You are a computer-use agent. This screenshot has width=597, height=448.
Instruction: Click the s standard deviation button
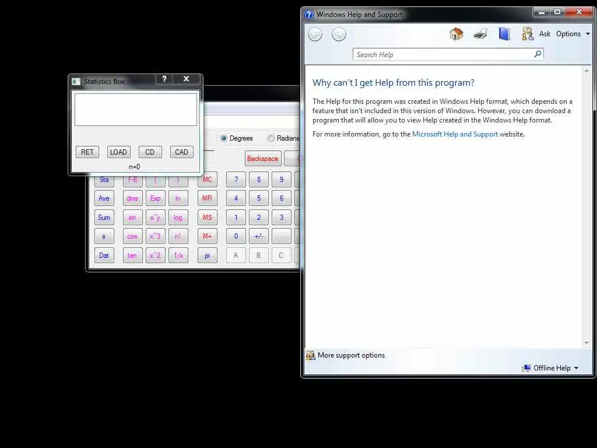coord(104,237)
